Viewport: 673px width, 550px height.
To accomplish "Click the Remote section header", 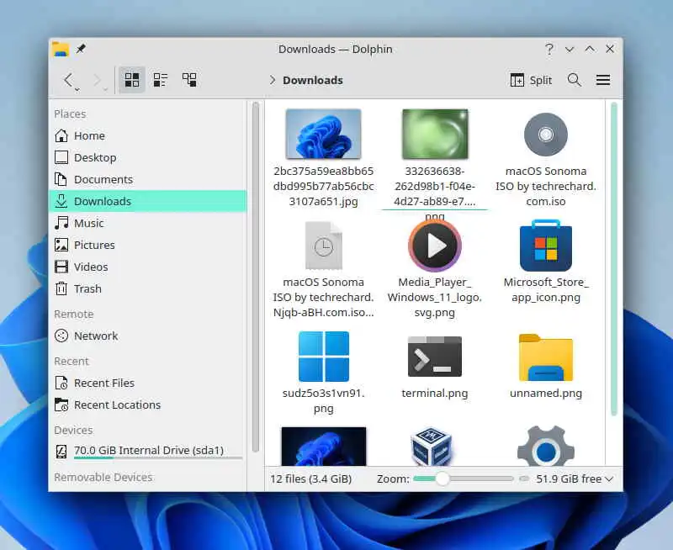I will pos(74,314).
